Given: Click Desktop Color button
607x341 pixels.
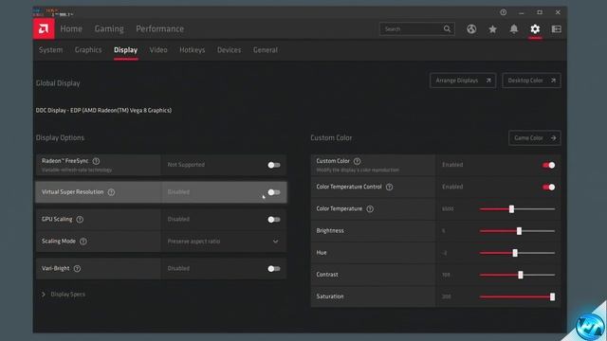Looking at the screenshot, I should point(531,81).
